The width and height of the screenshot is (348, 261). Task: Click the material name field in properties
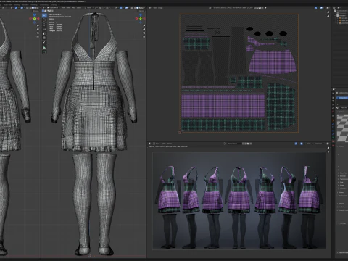[344, 107]
